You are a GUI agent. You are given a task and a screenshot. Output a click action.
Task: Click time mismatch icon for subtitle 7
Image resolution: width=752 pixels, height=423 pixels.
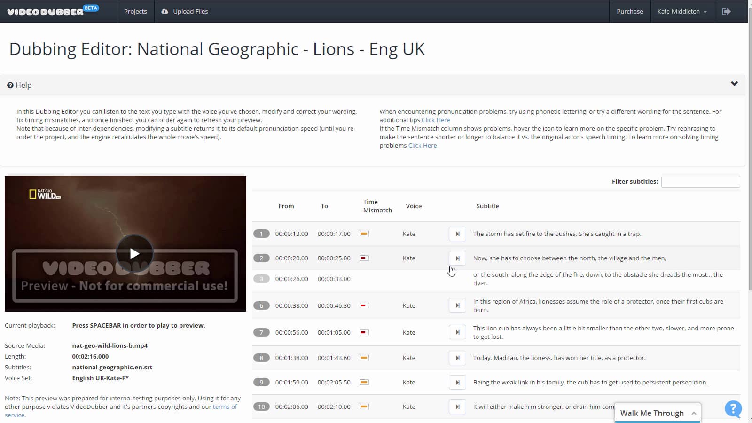[x=364, y=332]
